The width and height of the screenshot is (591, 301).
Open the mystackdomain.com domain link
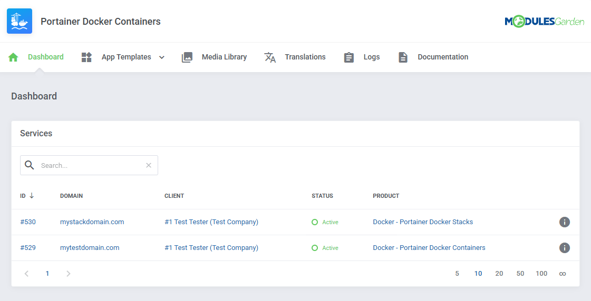(92, 222)
